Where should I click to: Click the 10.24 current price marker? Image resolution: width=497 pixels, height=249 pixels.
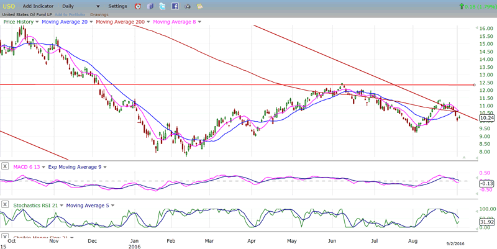point(487,118)
